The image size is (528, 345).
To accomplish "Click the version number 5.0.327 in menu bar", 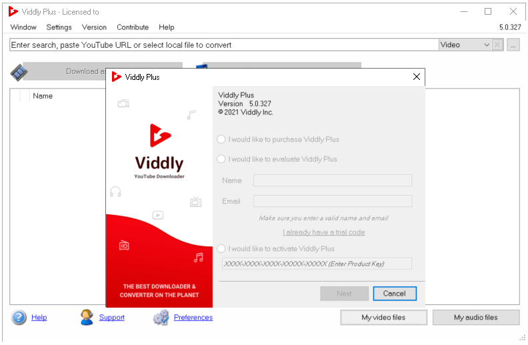I will point(510,27).
